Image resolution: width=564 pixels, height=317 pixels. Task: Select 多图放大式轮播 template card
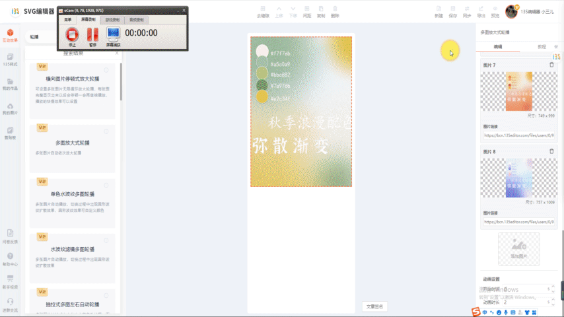(72, 148)
